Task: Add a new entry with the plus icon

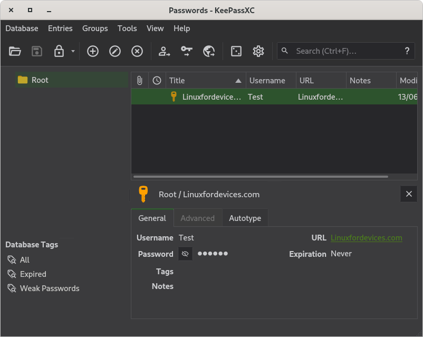Action: click(92, 51)
